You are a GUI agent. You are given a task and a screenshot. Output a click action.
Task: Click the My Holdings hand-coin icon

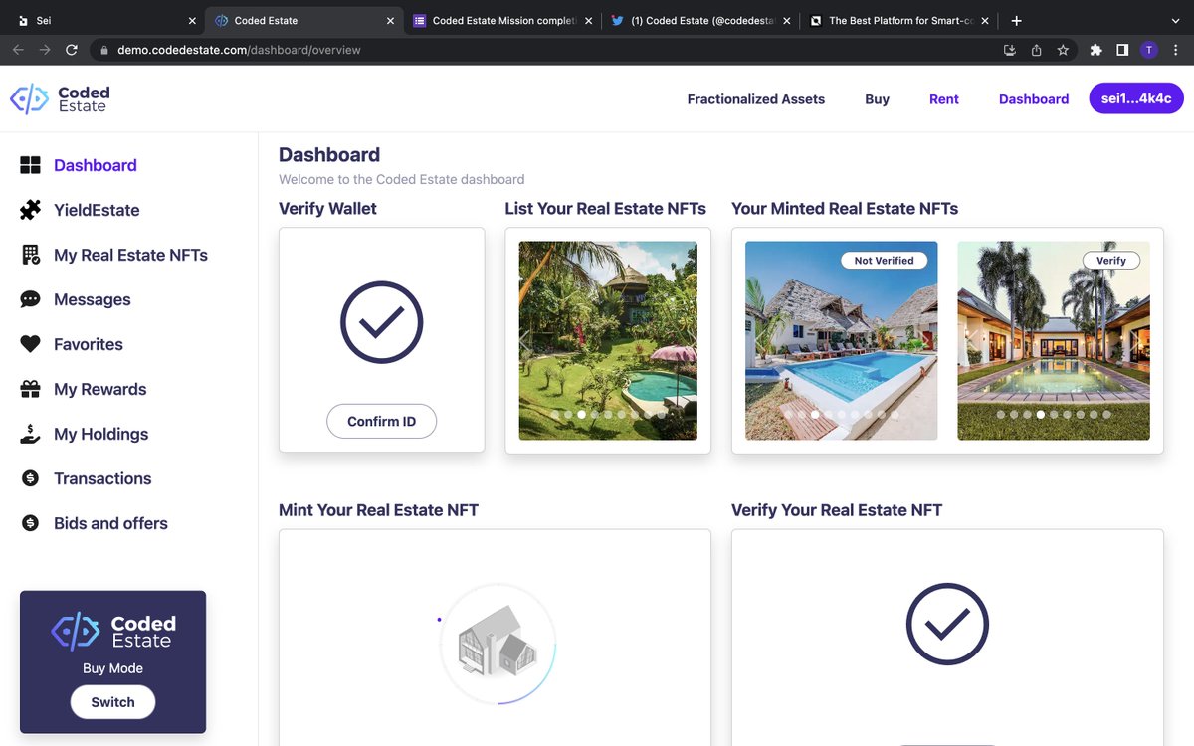(31, 434)
